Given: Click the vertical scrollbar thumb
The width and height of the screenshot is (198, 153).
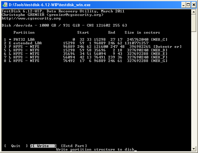Looking at the screenshot, I should pos(194,23).
